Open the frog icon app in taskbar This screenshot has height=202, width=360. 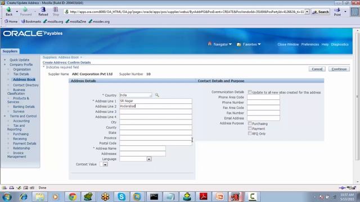[x=88, y=197]
